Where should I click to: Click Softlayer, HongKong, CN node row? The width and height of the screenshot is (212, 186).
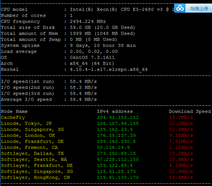tap(35, 177)
